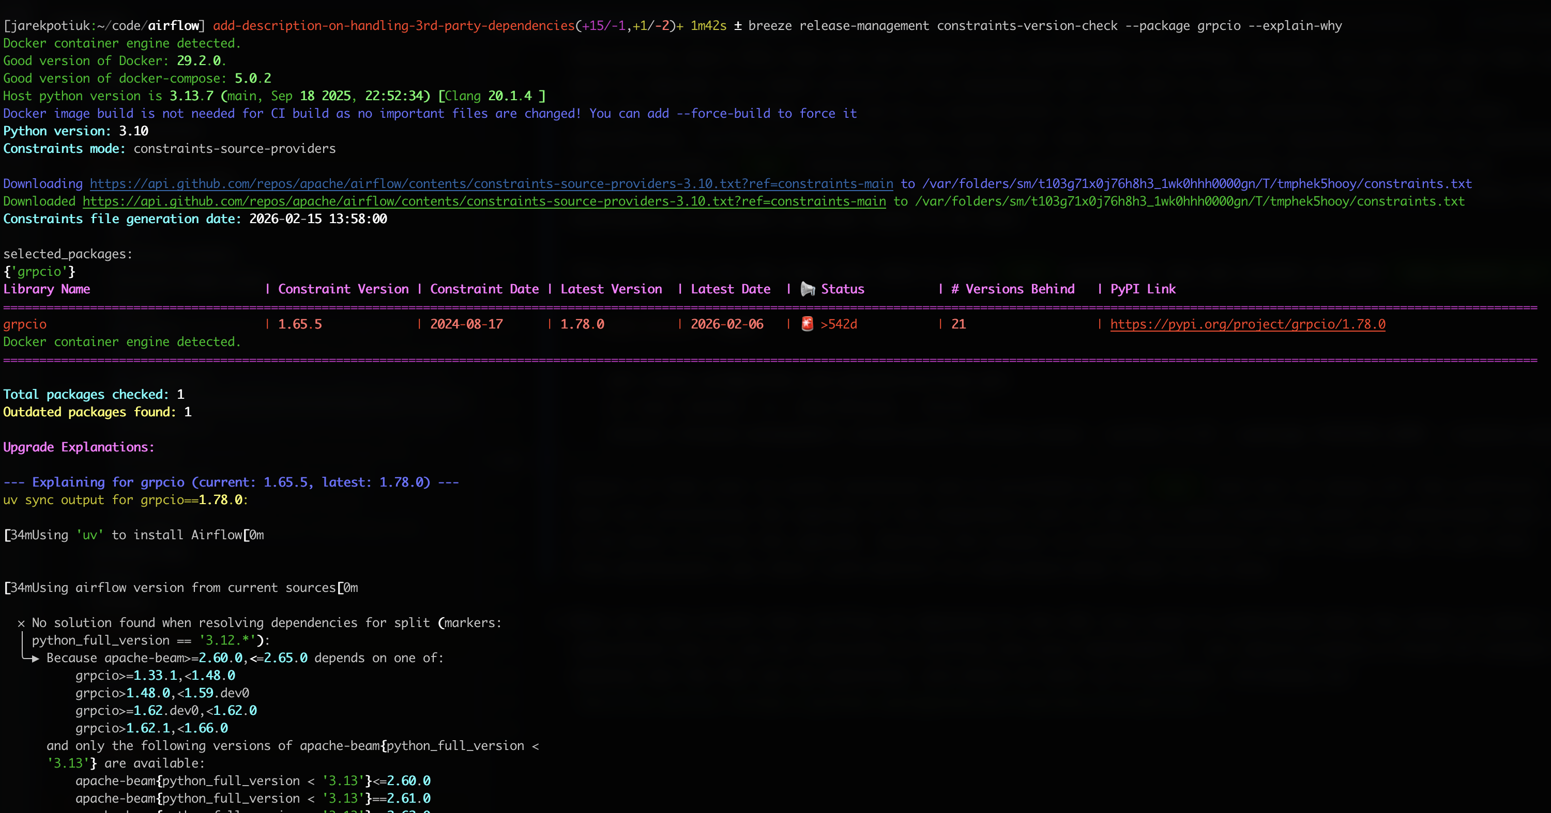The width and height of the screenshot is (1551, 813).
Task: Click the latest date 2026-02-06
Action: (726, 324)
